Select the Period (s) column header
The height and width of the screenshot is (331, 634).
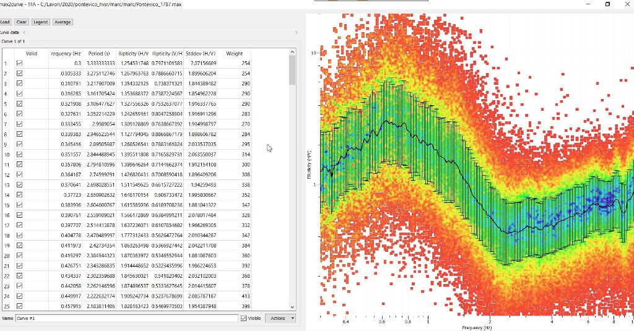[99, 54]
